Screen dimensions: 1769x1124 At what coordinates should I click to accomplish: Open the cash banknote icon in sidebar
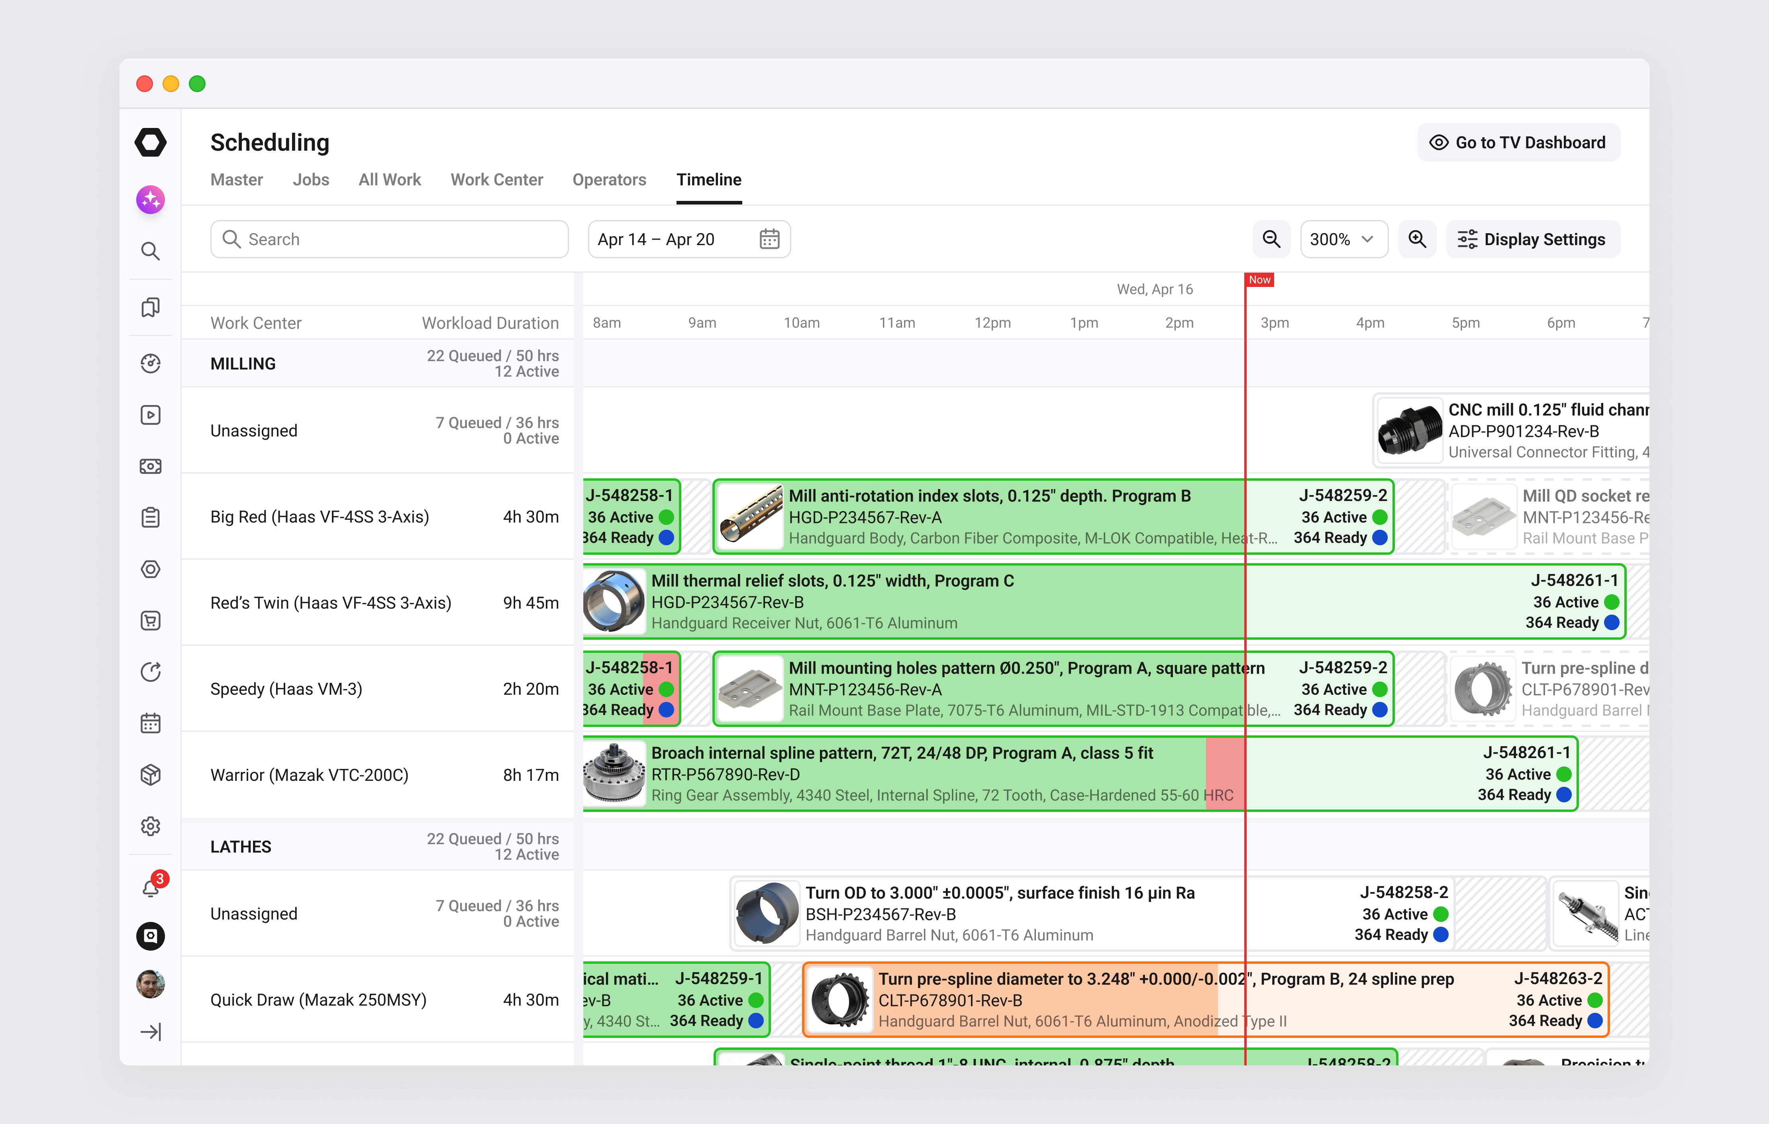click(151, 466)
